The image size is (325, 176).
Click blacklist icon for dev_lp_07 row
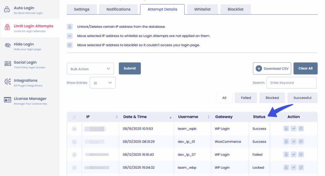click(301, 155)
